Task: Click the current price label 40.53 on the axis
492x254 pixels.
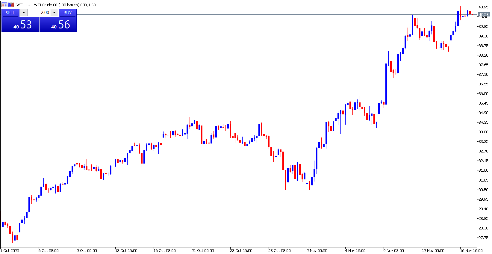Action: (x=484, y=14)
